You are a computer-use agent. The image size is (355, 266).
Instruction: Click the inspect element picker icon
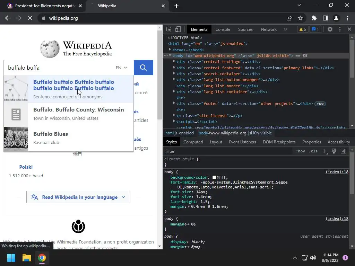[x=168, y=29]
